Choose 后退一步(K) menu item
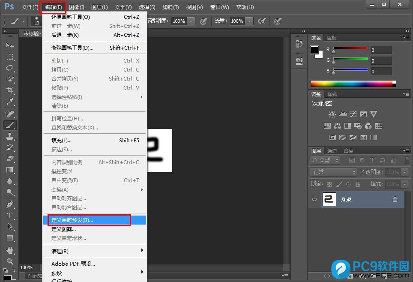The height and width of the screenshot is (282, 413). pos(95,35)
